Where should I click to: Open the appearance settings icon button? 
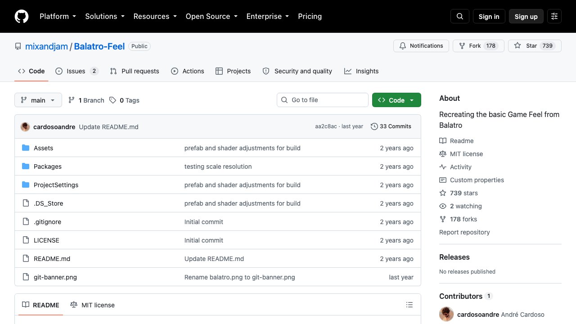[554, 16]
